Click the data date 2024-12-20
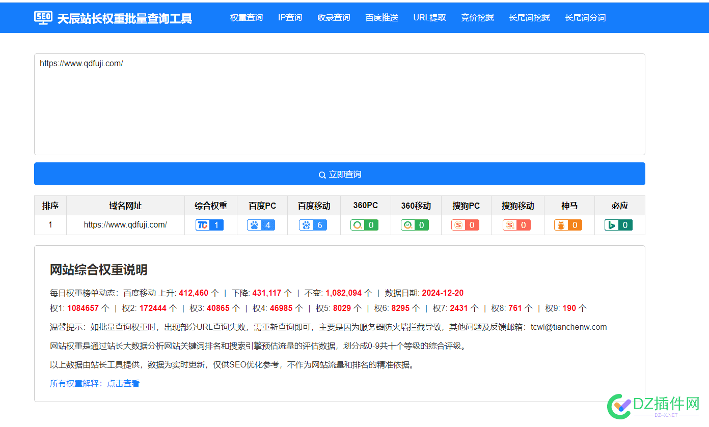This screenshot has width=709, height=427. tap(443, 293)
